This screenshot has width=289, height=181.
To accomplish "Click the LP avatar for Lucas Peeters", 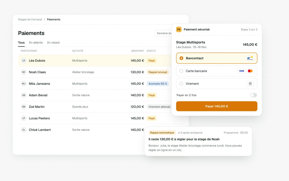I will point(24,118).
